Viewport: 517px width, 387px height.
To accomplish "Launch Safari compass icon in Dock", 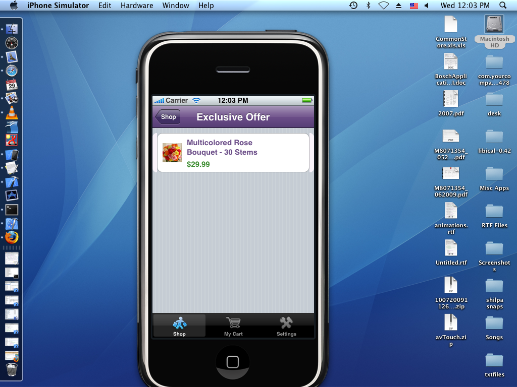I will [x=12, y=71].
